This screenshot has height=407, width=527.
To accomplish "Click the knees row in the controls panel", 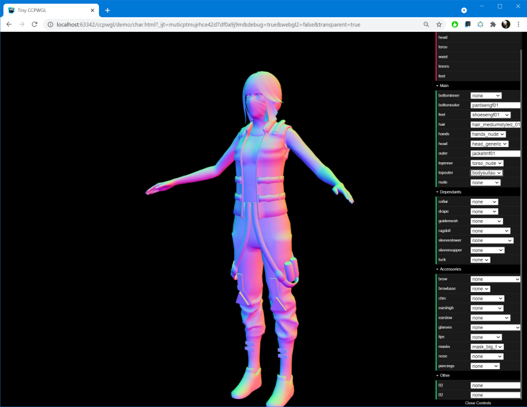I will pyautogui.click(x=478, y=67).
